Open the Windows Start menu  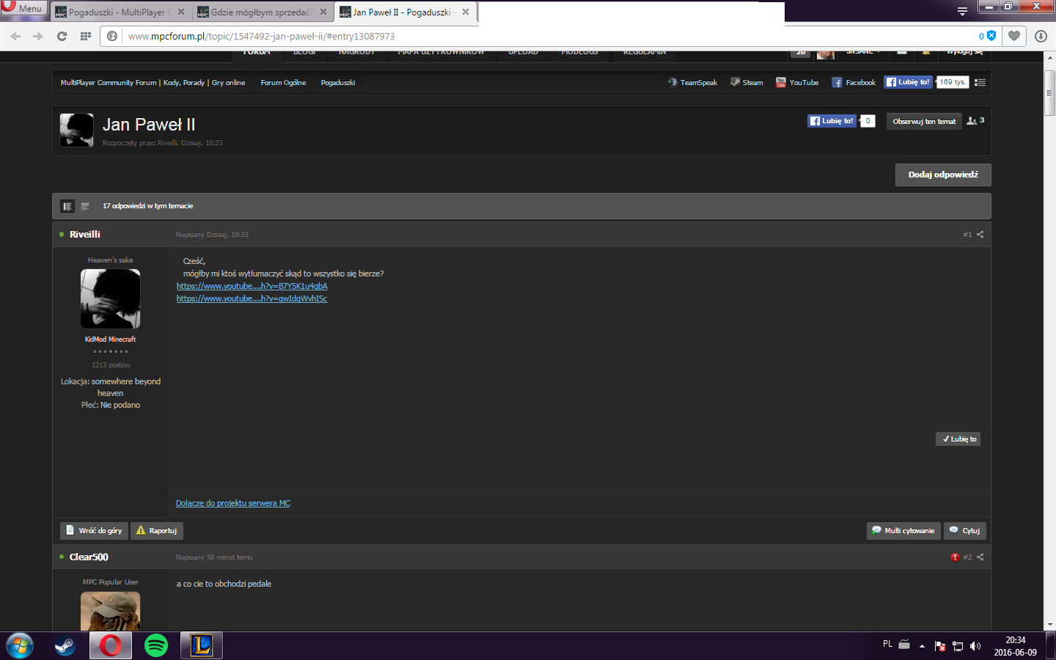pyautogui.click(x=20, y=646)
